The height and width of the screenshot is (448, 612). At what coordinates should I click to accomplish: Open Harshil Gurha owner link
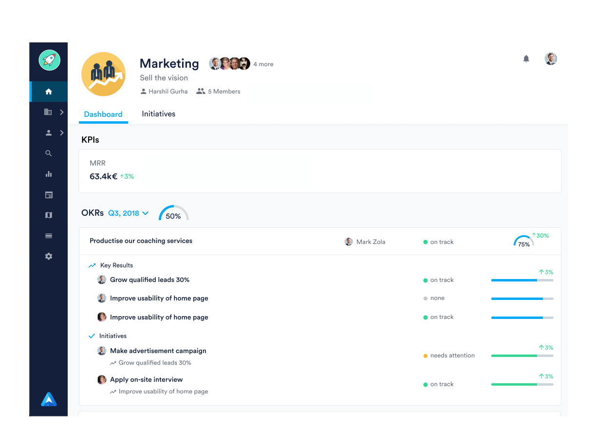point(168,92)
